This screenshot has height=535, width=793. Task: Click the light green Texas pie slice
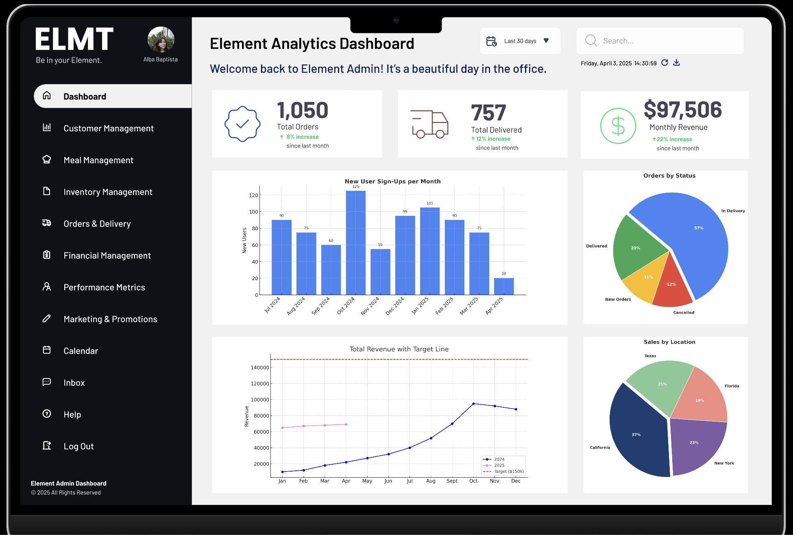click(x=662, y=384)
